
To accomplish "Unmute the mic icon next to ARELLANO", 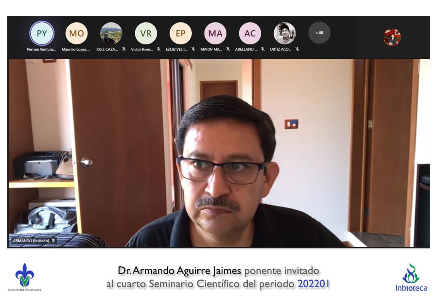I will [x=263, y=49].
